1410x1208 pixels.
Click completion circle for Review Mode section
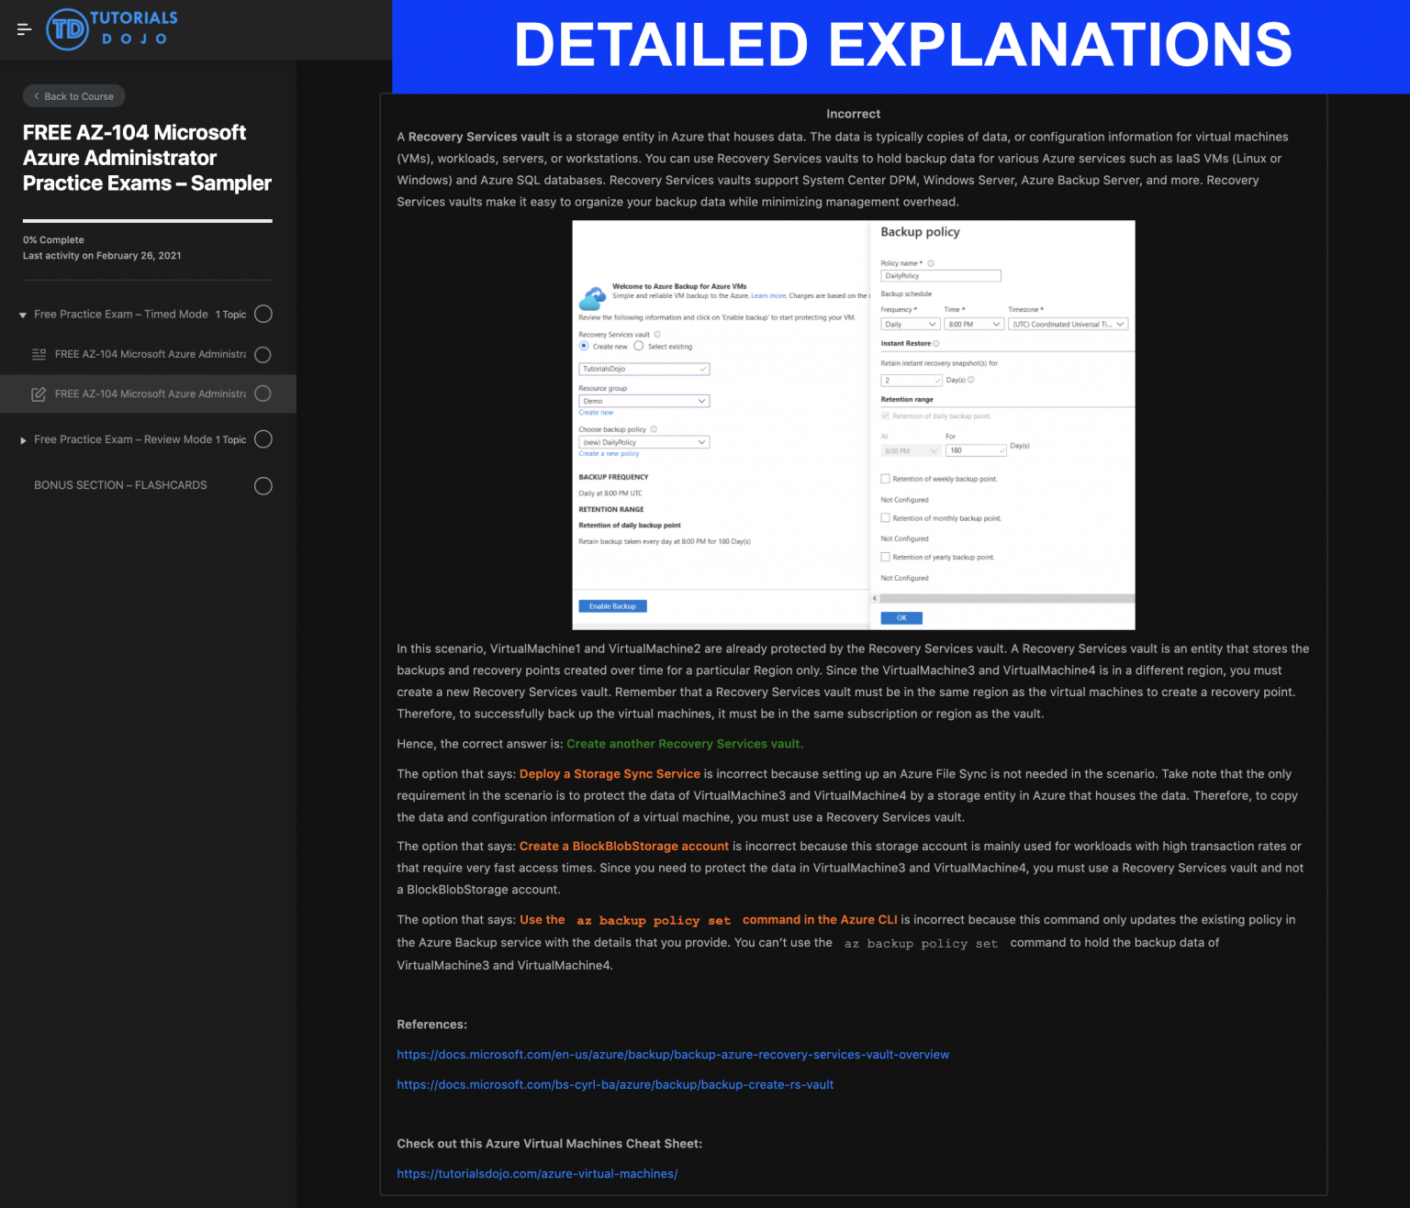tap(263, 439)
